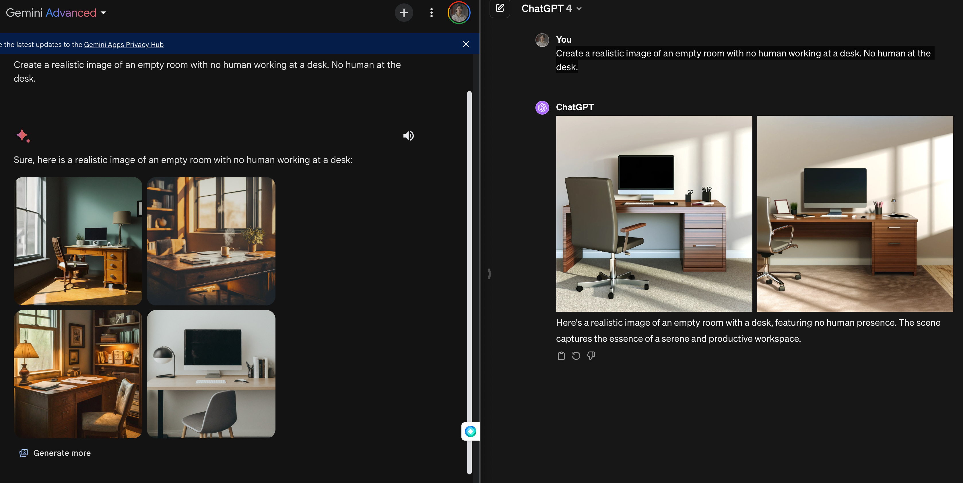This screenshot has width=963, height=483.
Task: Give the ChatGPT response a thumbs down
Action: pos(591,356)
